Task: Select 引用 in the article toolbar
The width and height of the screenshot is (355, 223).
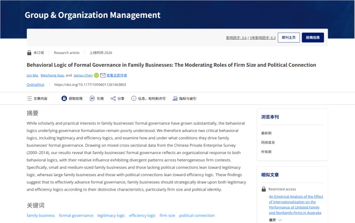Action: coord(97,98)
